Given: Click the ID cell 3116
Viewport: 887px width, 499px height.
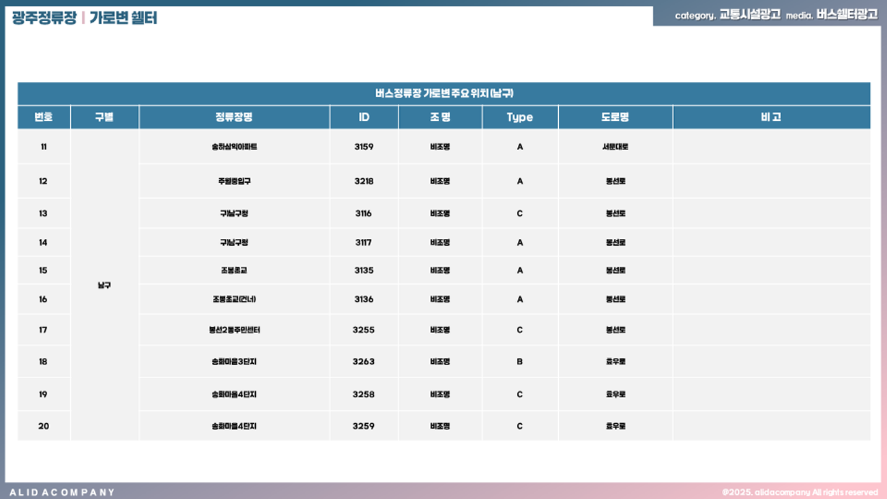Looking at the screenshot, I should 364,214.
